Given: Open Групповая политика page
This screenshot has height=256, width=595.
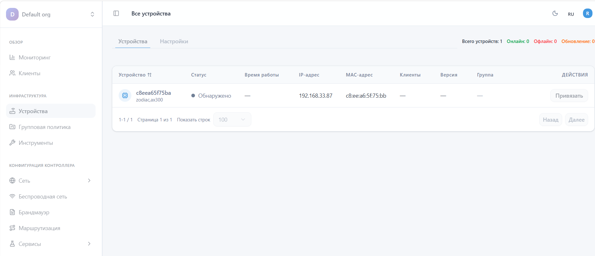Looking at the screenshot, I should tap(44, 127).
